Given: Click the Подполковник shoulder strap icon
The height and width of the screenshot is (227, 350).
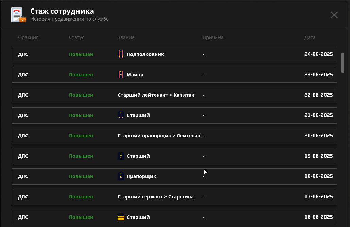Looking at the screenshot, I should point(121,54).
